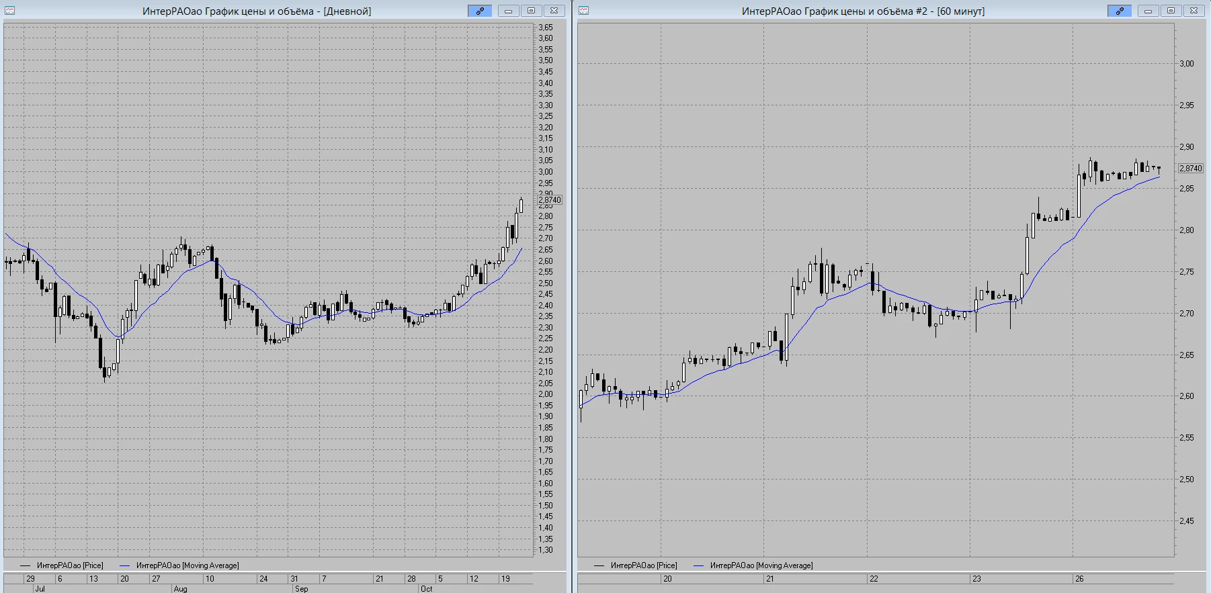1211x593 pixels.
Task: Select 'ИнтерРАОао [Moving Average]' legend in the daily chart
Action: tap(187, 565)
